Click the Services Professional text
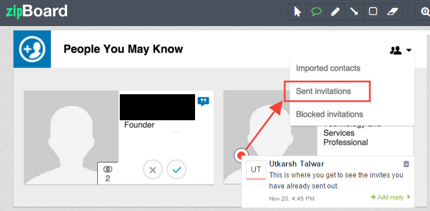This screenshot has width=430, height=211. (346, 138)
